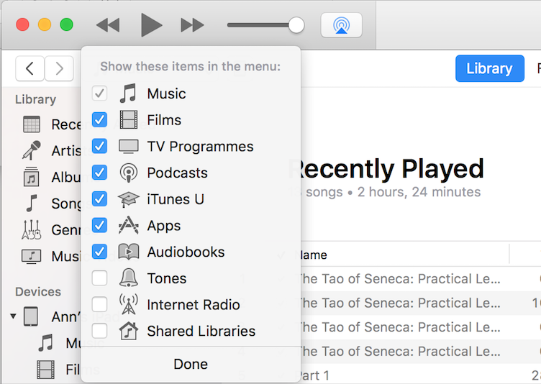This screenshot has height=384, width=541.
Task: Click the Done button
Action: click(x=191, y=365)
